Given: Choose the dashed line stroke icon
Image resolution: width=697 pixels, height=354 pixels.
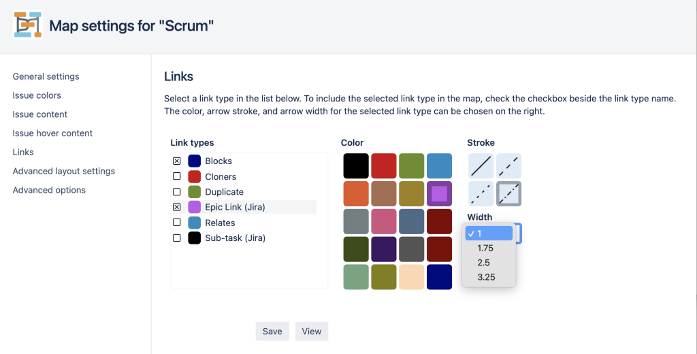Looking at the screenshot, I should click(x=508, y=166).
